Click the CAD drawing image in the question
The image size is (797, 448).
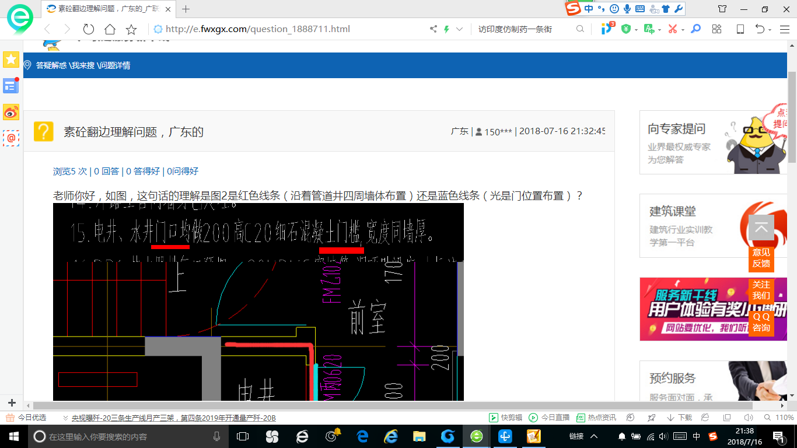pos(258,302)
